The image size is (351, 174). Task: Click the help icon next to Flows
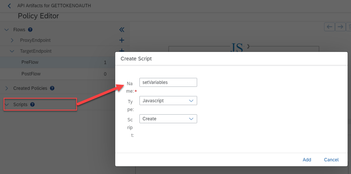30,30
